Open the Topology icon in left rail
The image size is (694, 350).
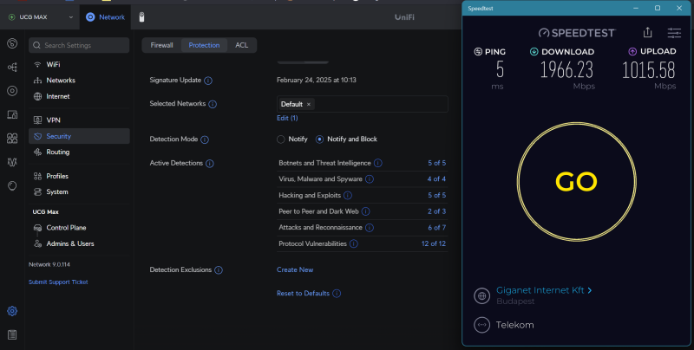[x=12, y=68]
